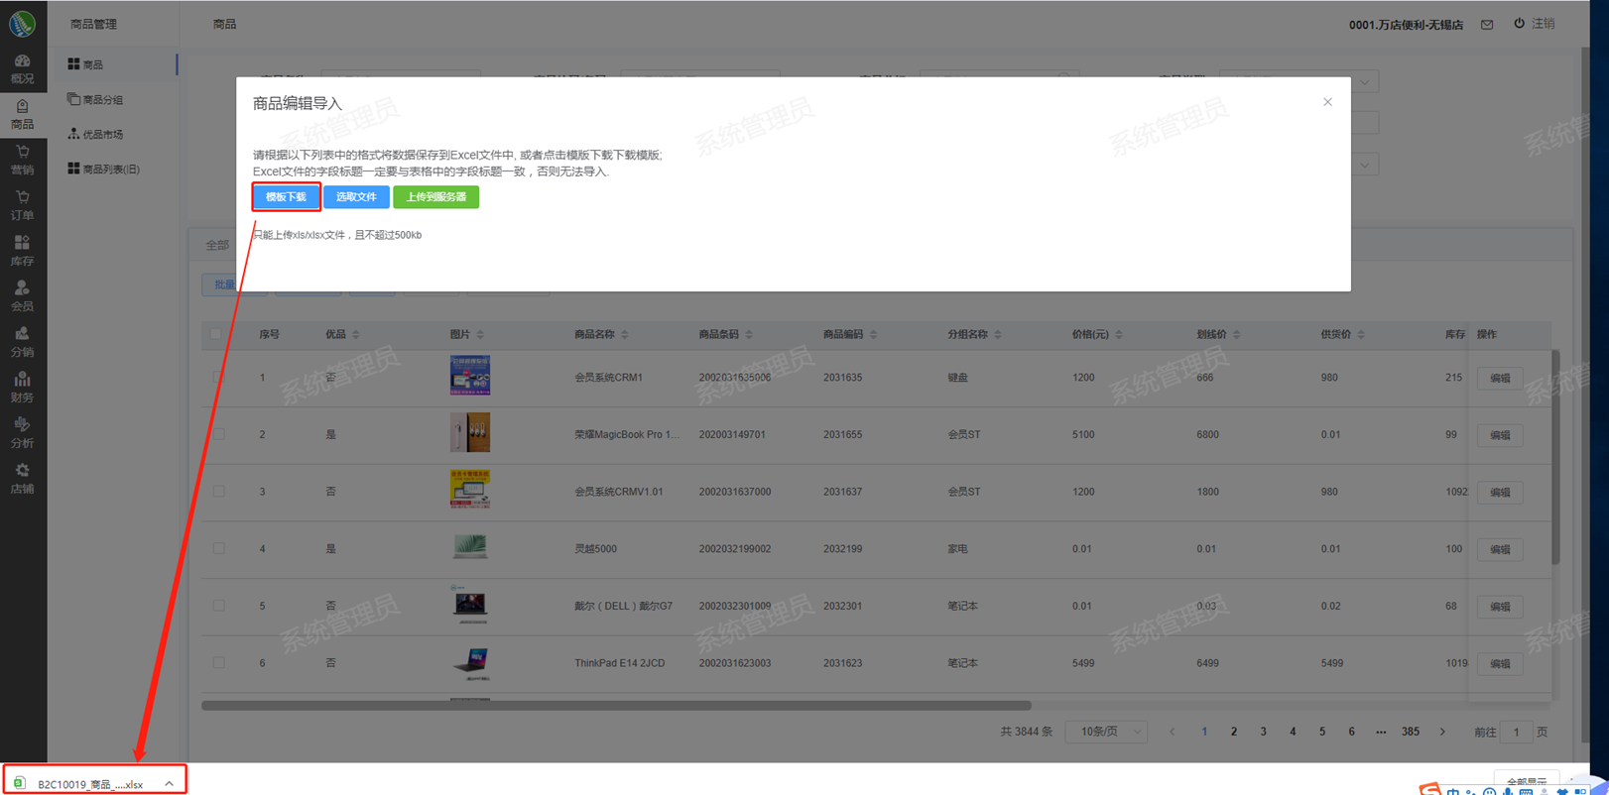Image resolution: width=1609 pixels, height=795 pixels.
Task: Expand the downloaded xlsx file options chevron
Action: tap(170, 784)
